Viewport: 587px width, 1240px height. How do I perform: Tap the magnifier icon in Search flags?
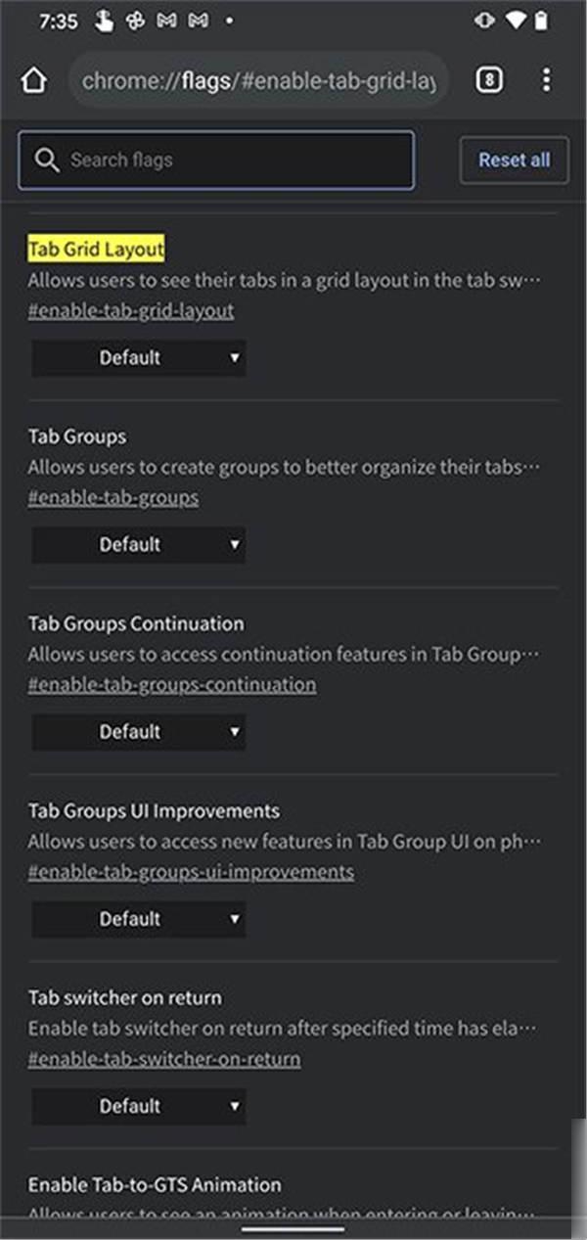(x=47, y=161)
